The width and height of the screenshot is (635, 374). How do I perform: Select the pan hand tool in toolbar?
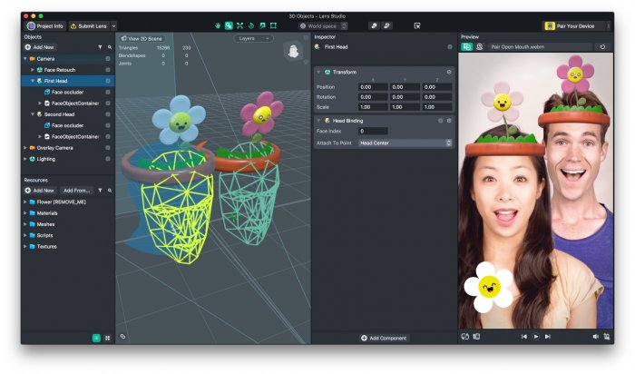tap(218, 25)
